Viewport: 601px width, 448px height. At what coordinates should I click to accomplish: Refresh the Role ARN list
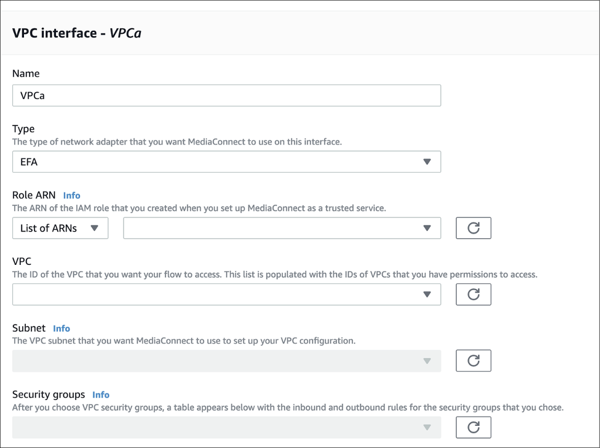pyautogui.click(x=473, y=228)
